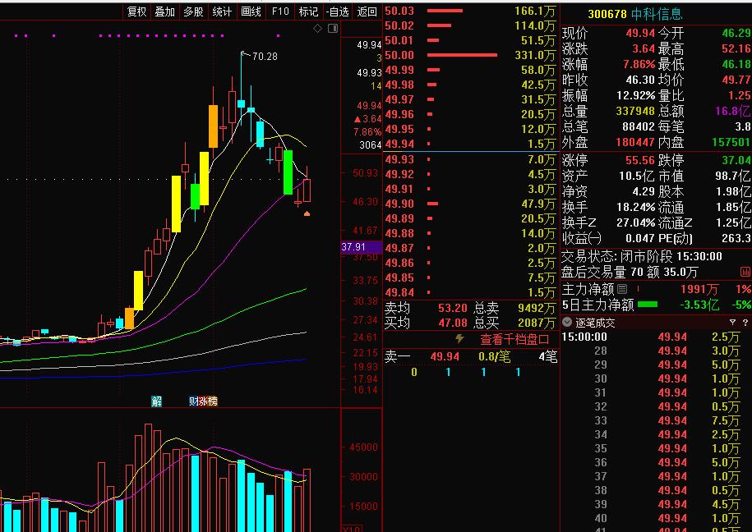Viewport: 752px width, 532px height.
Task: Click 总买 amount 2087万
Action: point(536,323)
